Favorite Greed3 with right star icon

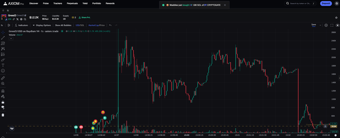pyautogui.click(x=336, y=17)
